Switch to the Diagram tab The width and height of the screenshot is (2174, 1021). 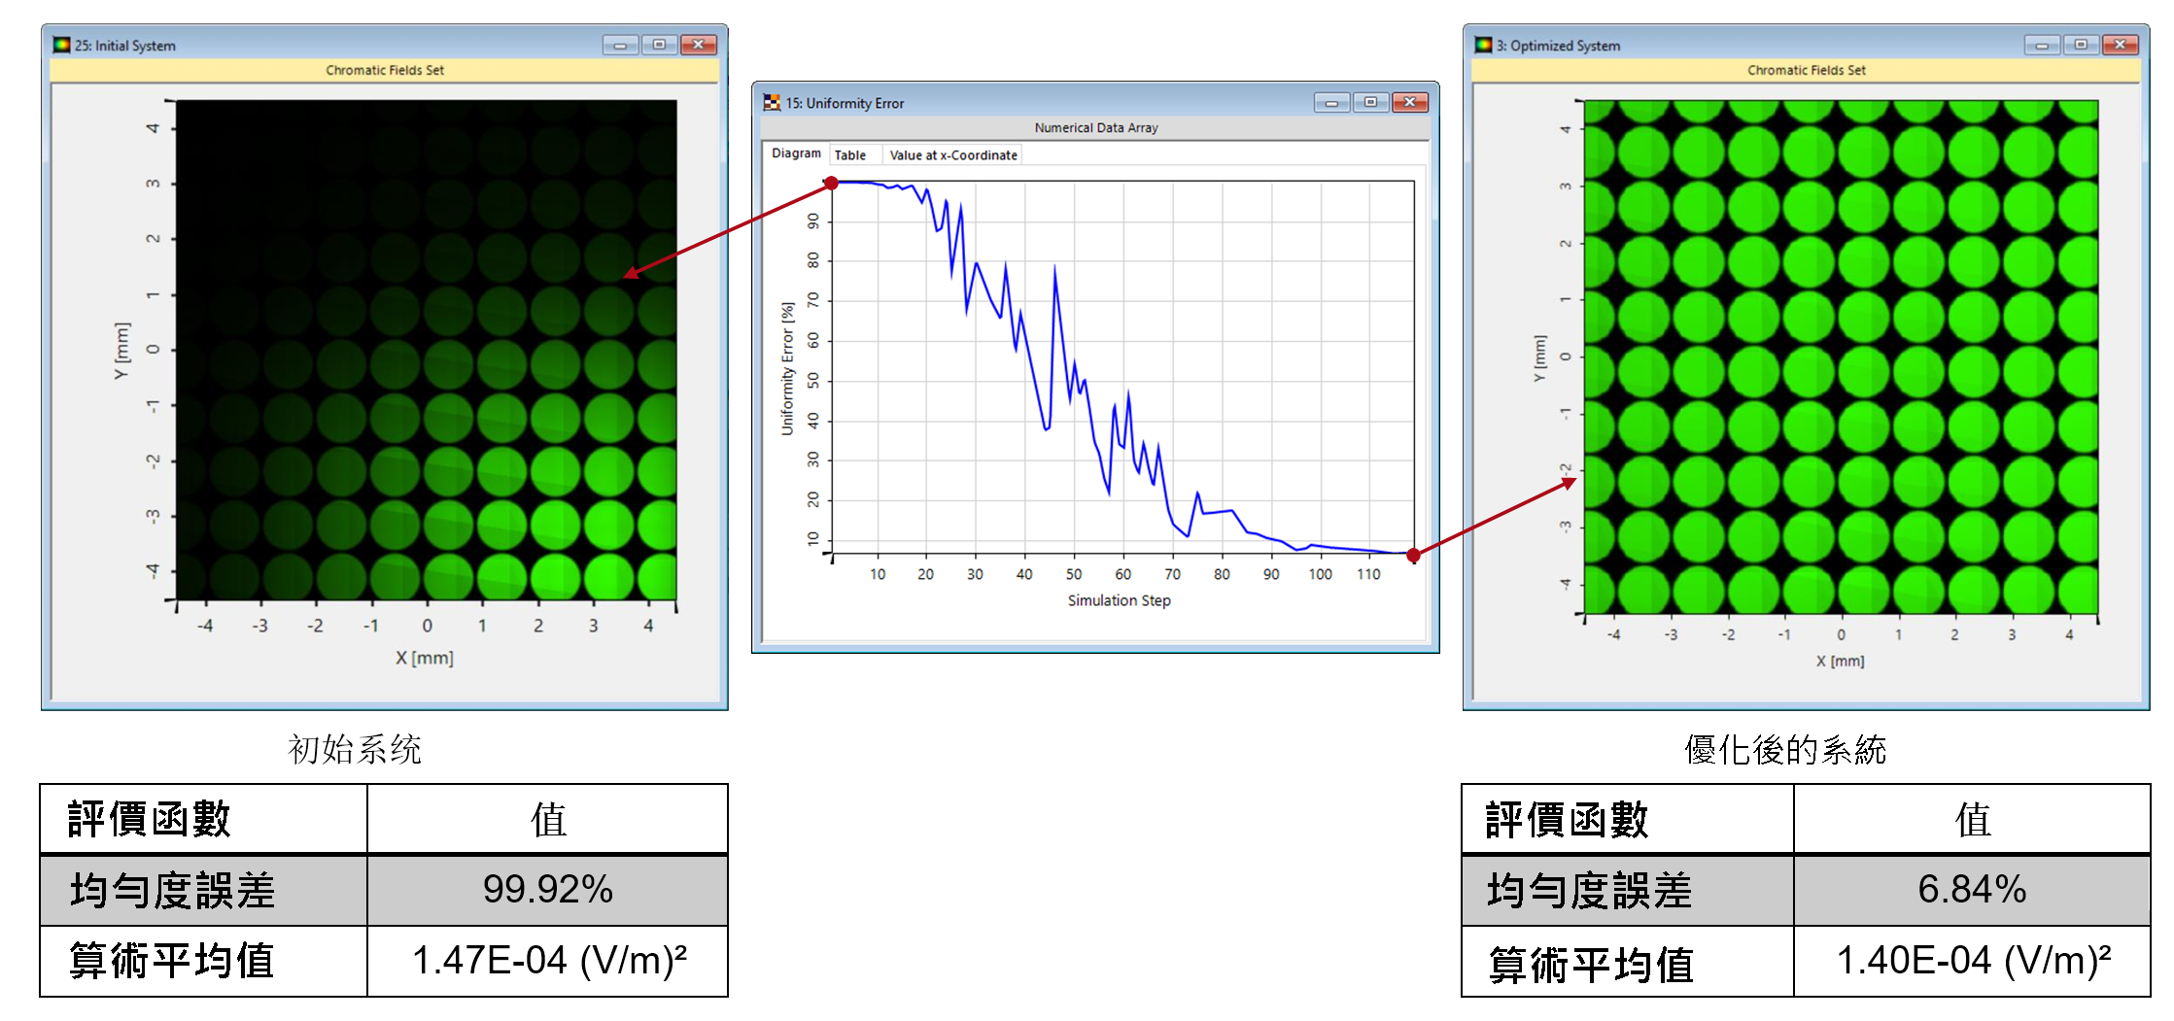[796, 153]
